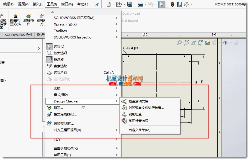This screenshot has width=250, height=161.
Task: Click Zoom to Fit magnifier icon
Action: coord(179,43)
